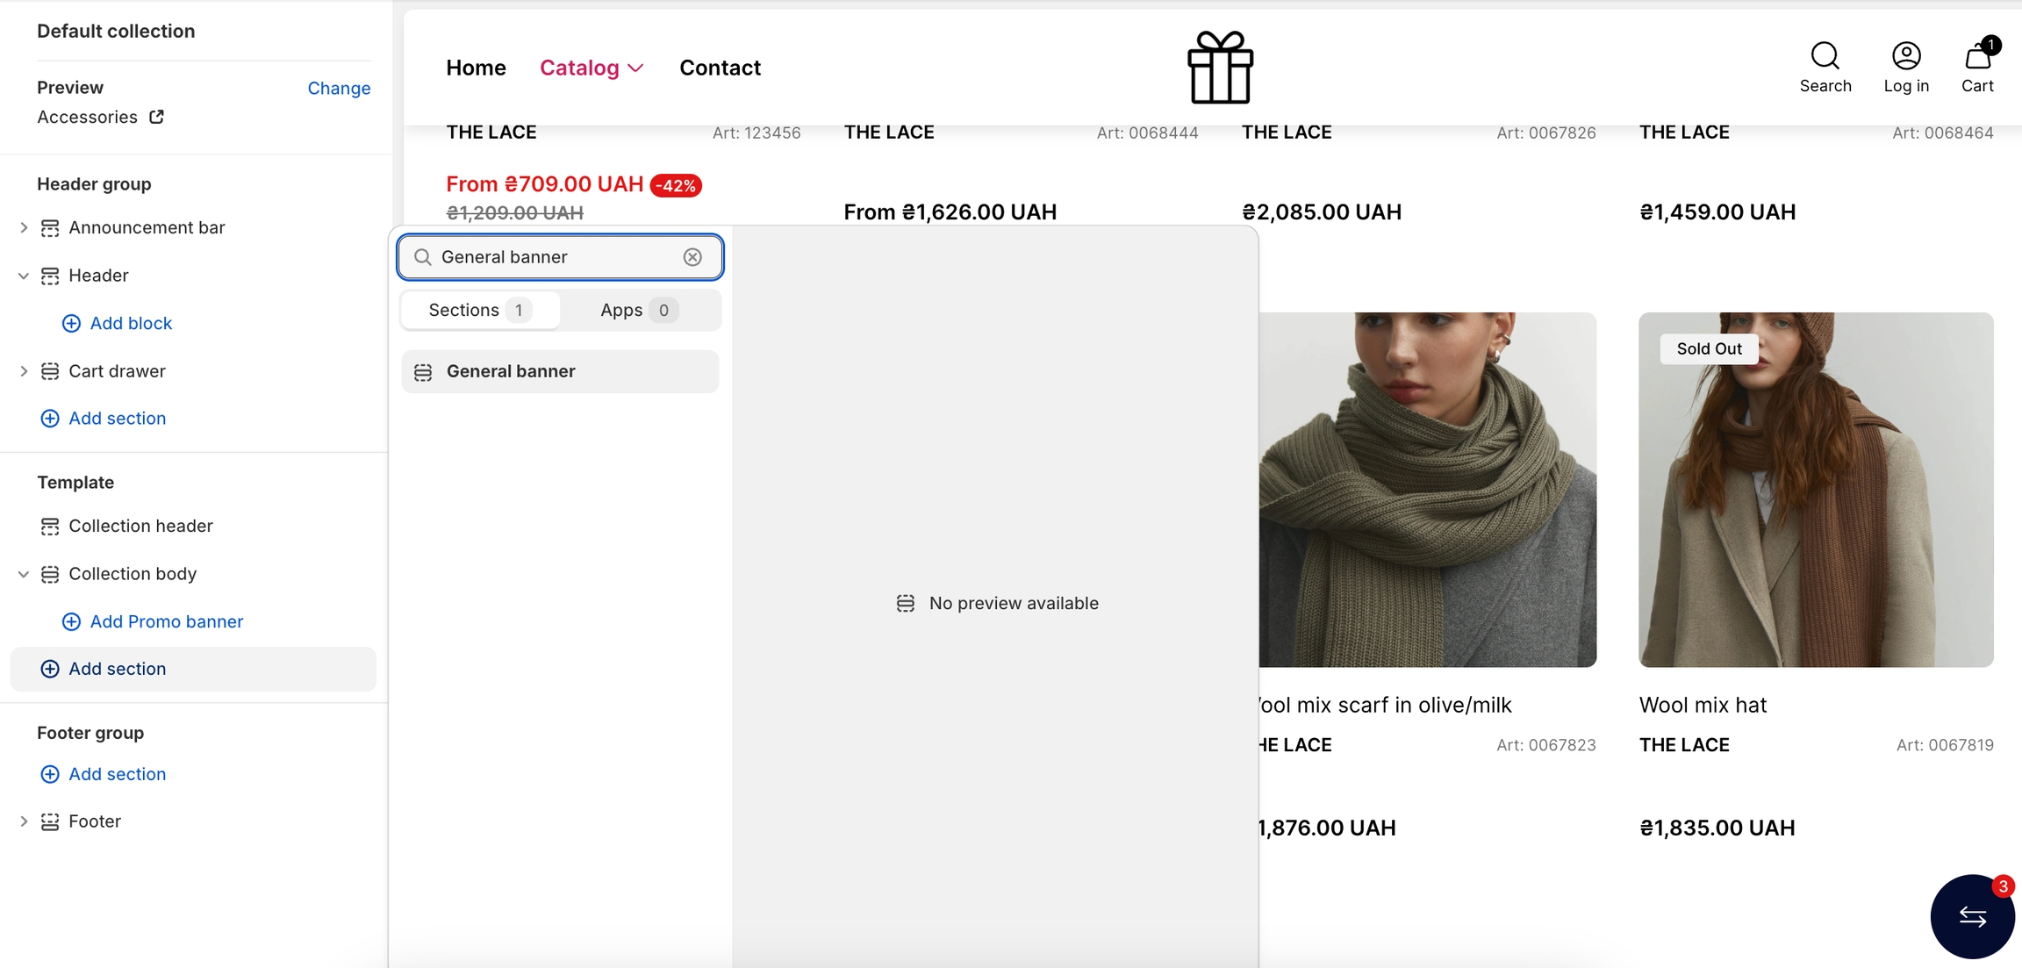Click the Footer section icon
The image size is (2022, 968).
coord(50,822)
